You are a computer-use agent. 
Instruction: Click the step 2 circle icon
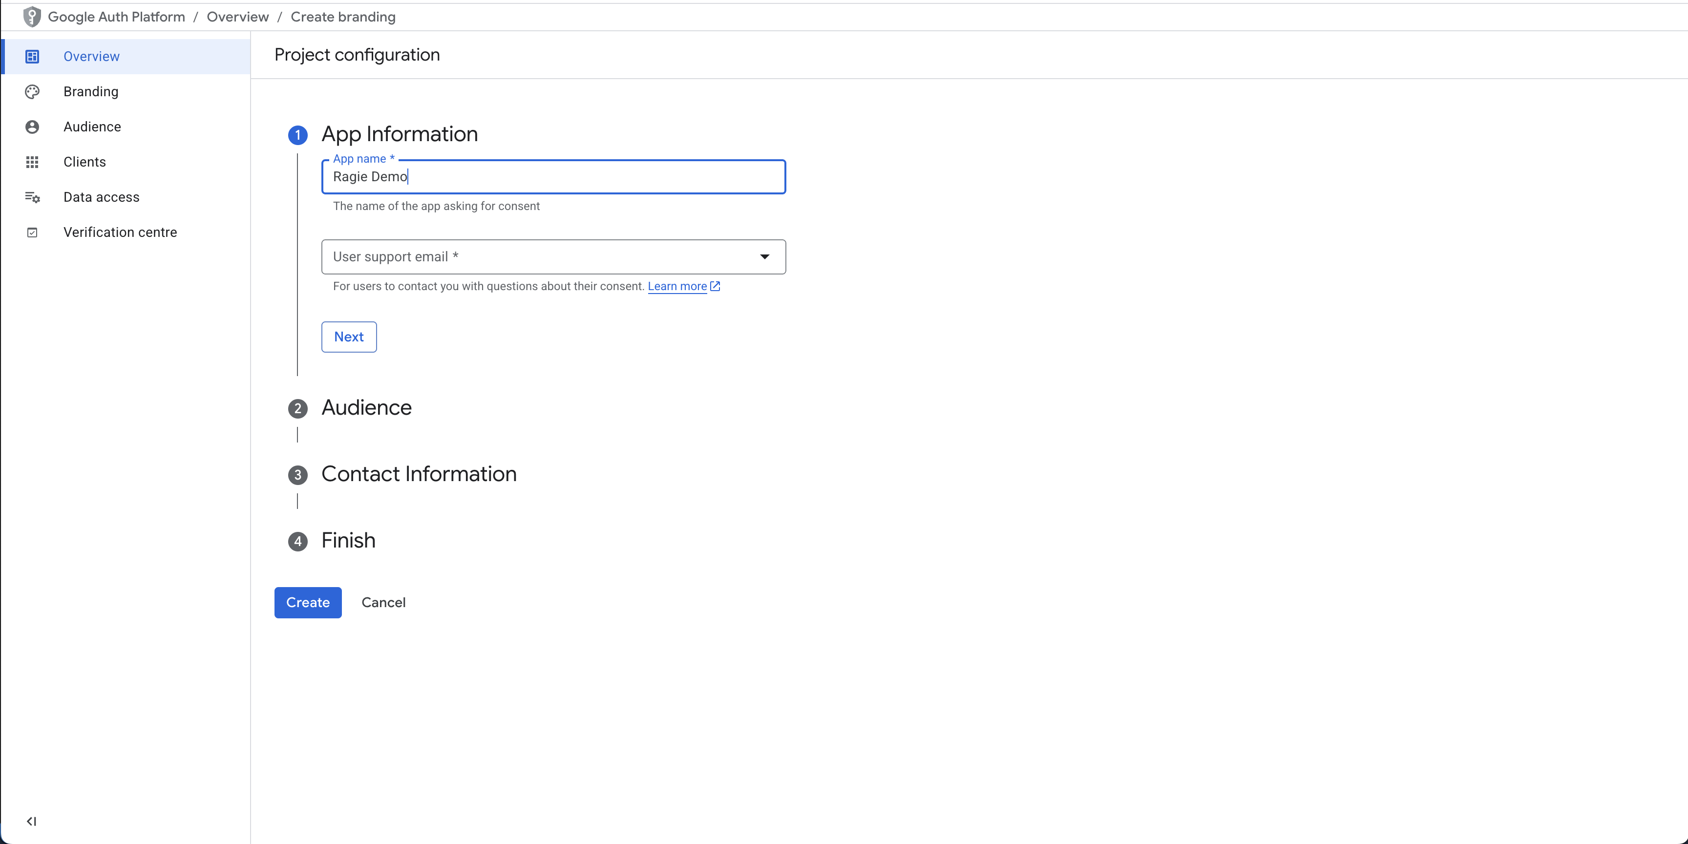click(x=297, y=408)
